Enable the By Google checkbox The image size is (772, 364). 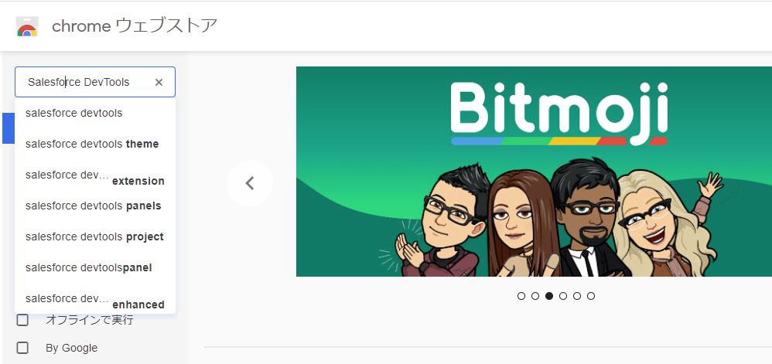[x=22, y=348]
